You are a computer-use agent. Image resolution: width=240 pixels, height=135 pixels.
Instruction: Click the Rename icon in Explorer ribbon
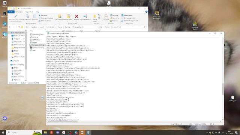point(85,16)
